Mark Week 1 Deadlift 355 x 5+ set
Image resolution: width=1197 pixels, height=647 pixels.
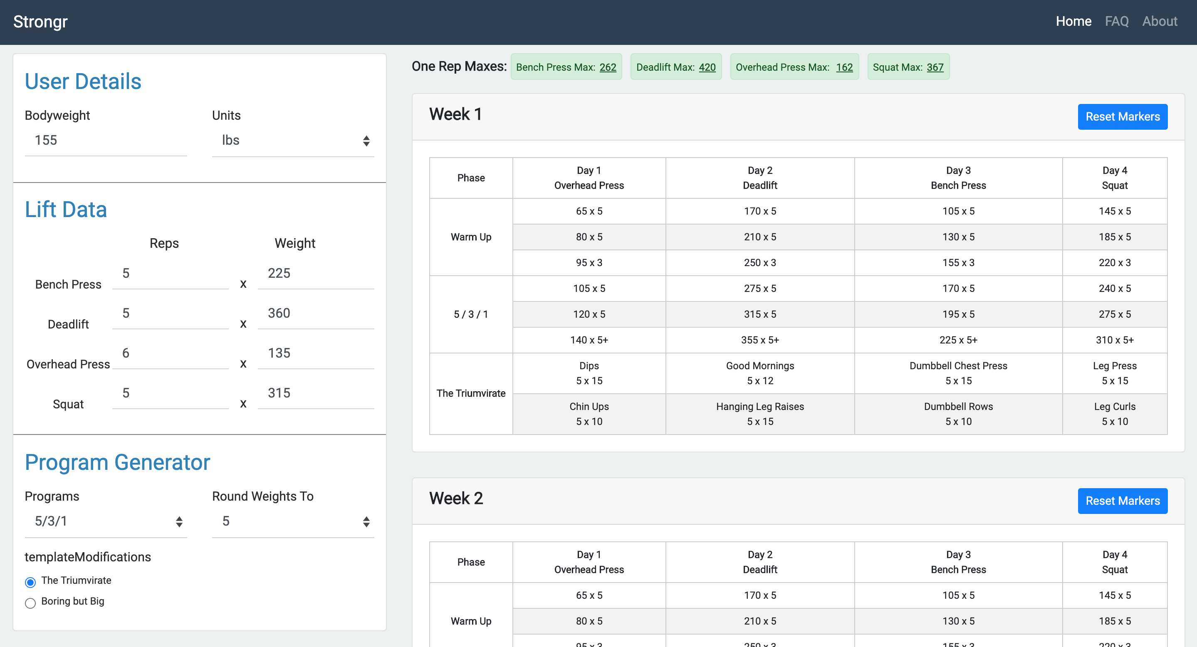pos(760,340)
